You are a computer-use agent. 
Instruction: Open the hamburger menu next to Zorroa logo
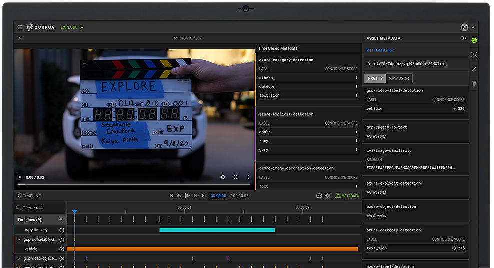coord(20,27)
